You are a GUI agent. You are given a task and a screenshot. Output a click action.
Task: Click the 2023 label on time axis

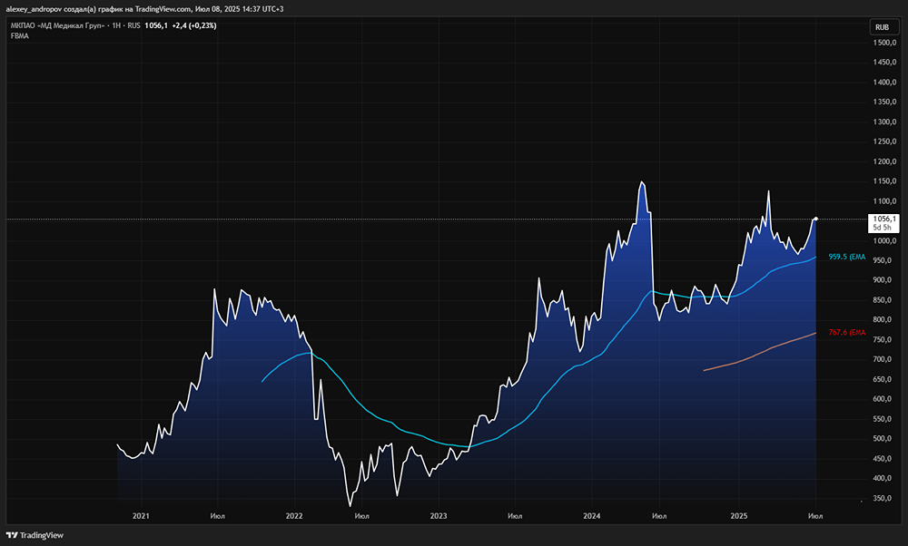point(439,516)
